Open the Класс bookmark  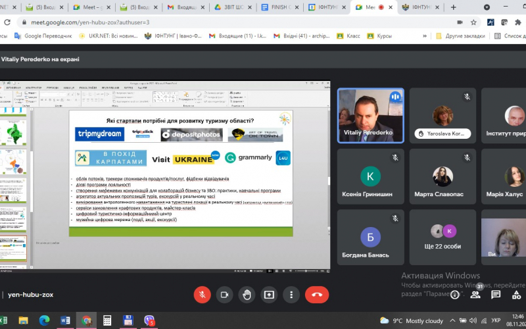pyautogui.click(x=348, y=36)
